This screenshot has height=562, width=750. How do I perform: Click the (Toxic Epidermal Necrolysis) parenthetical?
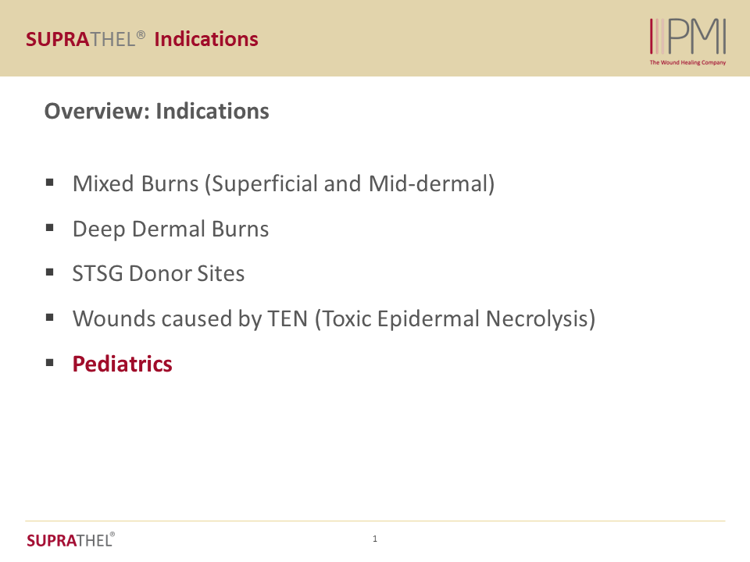[455, 319]
